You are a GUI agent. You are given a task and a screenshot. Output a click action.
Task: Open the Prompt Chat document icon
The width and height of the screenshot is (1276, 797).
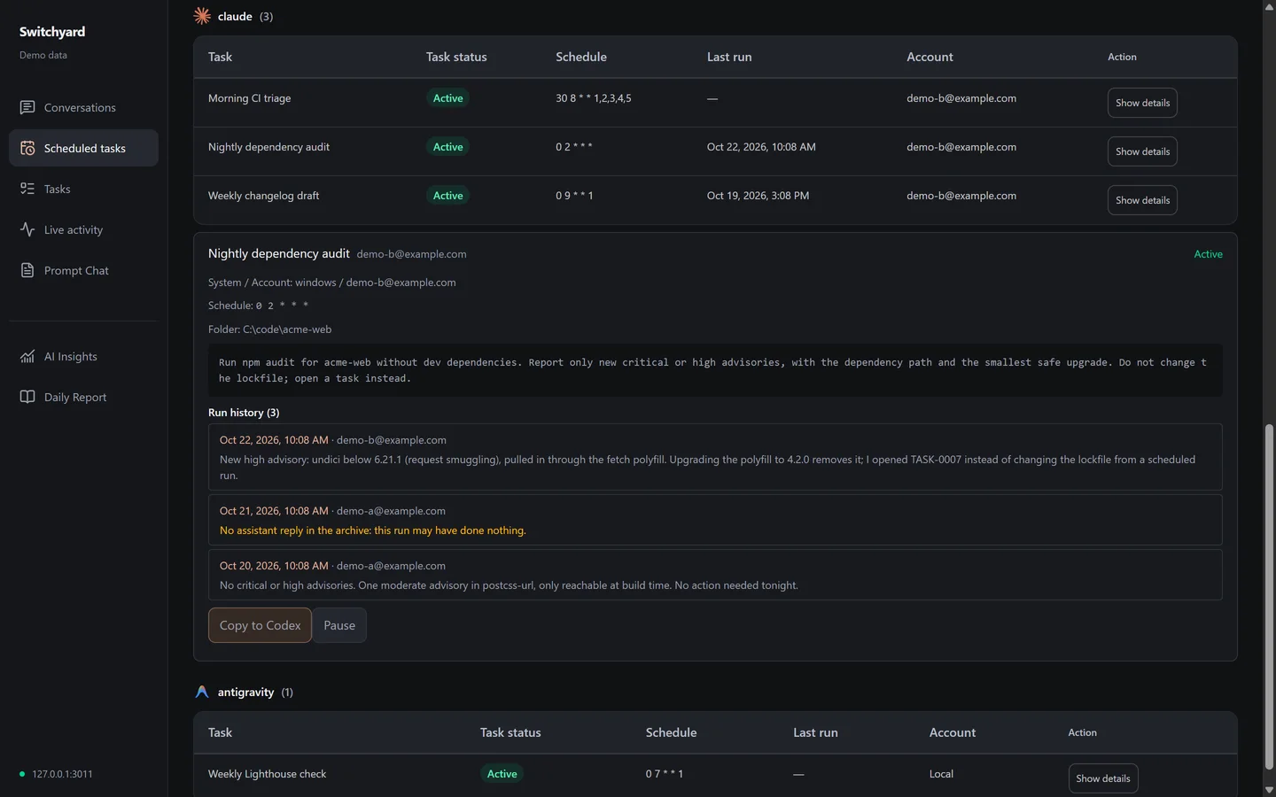pyautogui.click(x=27, y=270)
